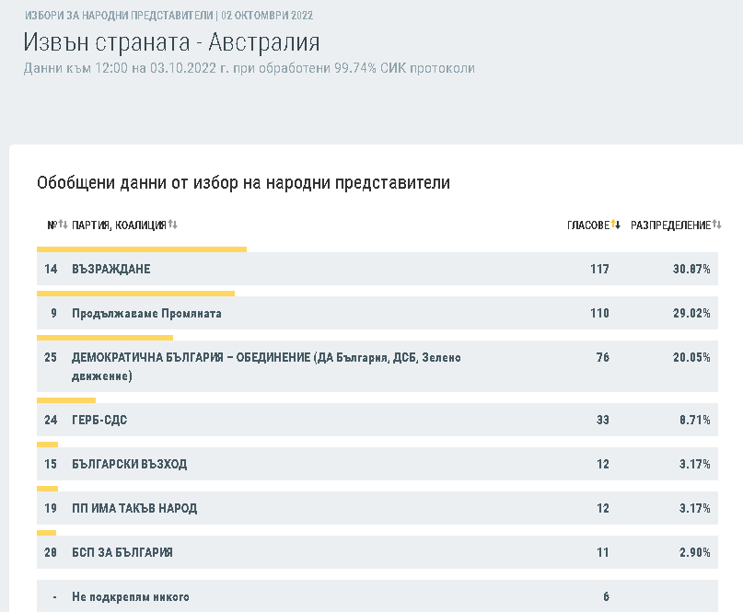Image resolution: width=743 pixels, height=612 pixels.
Task: Click the page title Извън страната - Австралия
Action: (171, 42)
